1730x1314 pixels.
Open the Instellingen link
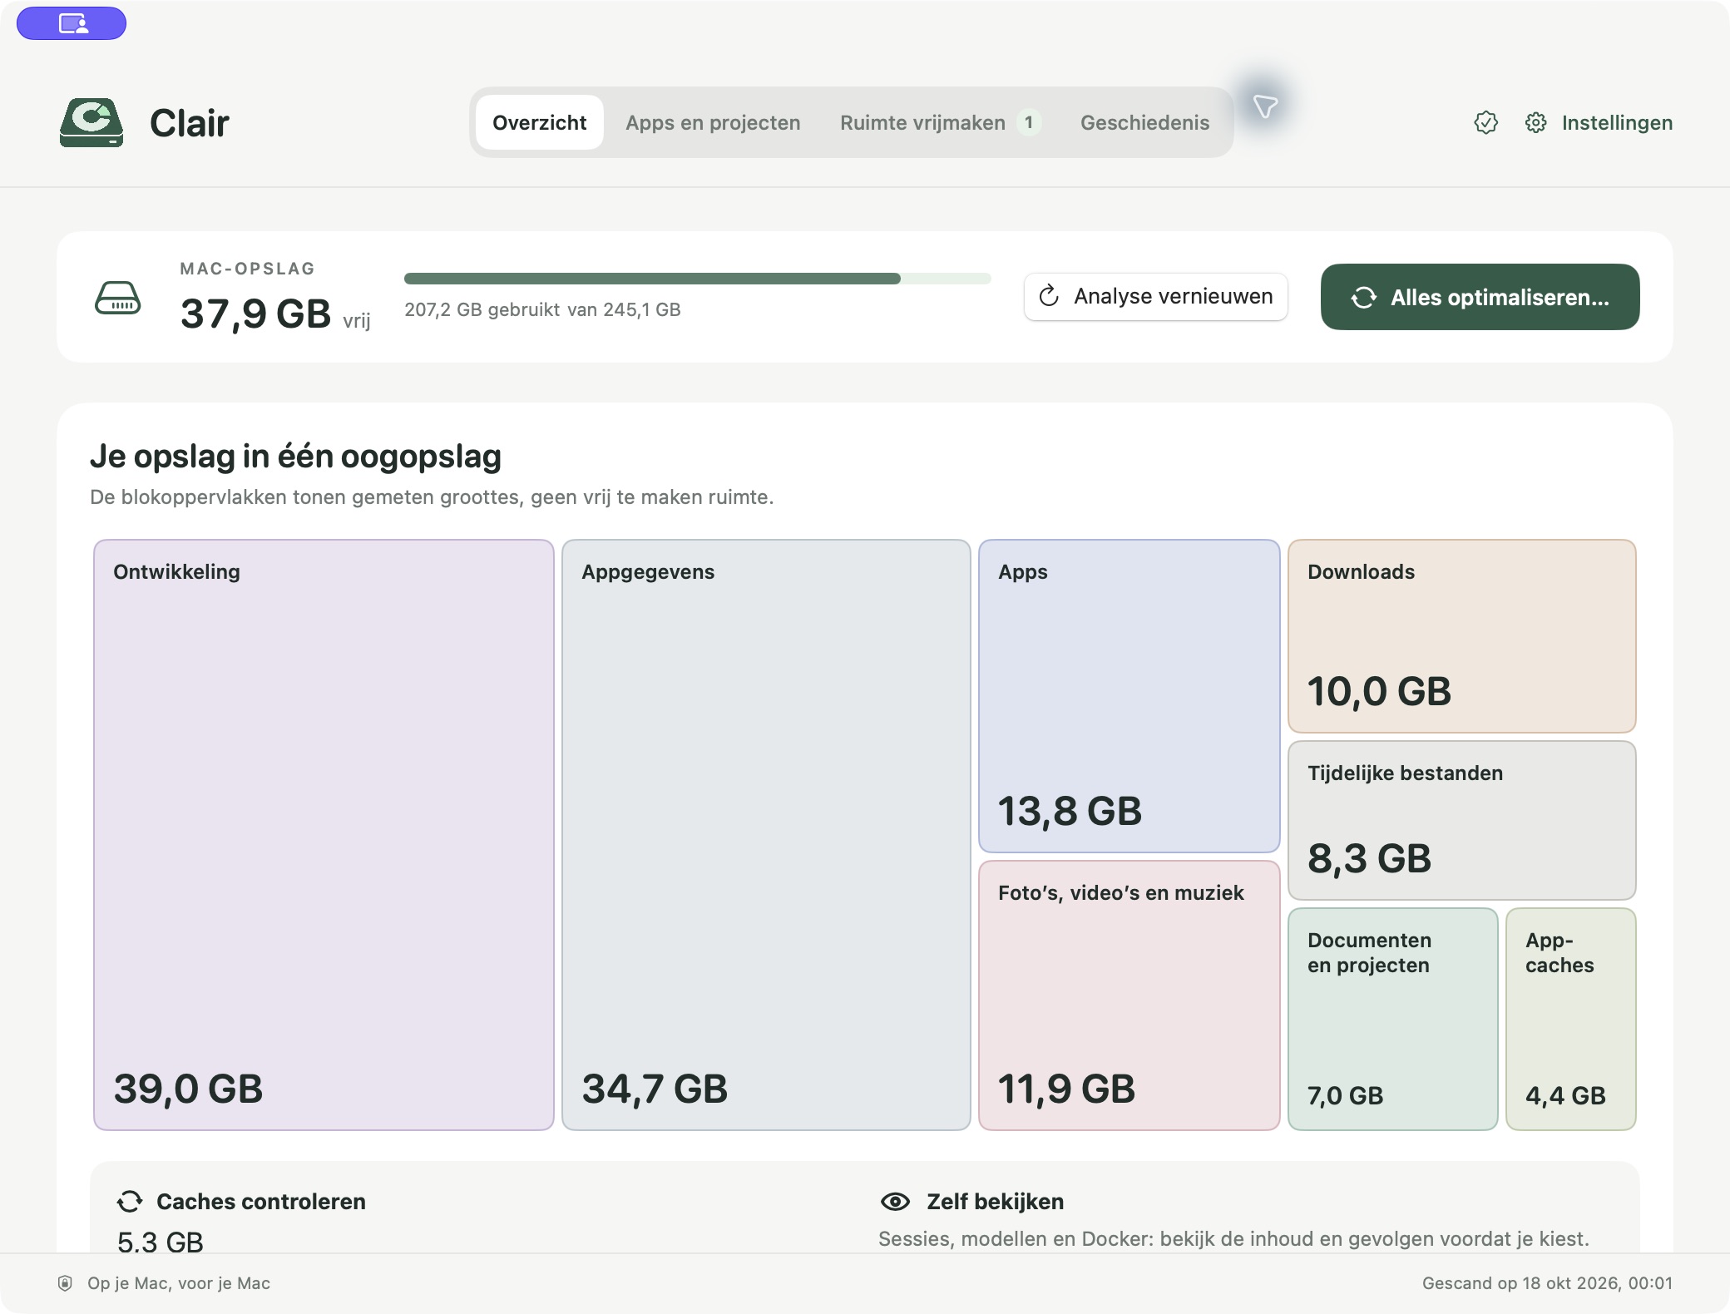pos(1617,123)
